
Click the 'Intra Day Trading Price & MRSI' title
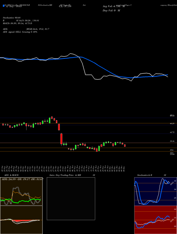72,175
